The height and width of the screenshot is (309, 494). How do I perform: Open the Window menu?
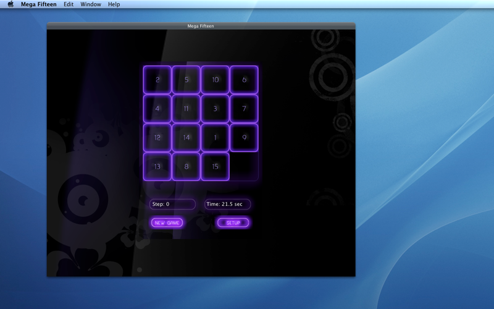(x=91, y=4)
